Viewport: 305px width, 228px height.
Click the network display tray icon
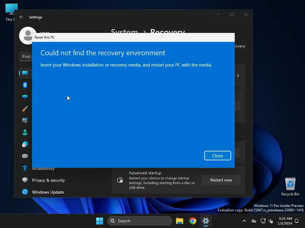pyautogui.click(x=263, y=221)
